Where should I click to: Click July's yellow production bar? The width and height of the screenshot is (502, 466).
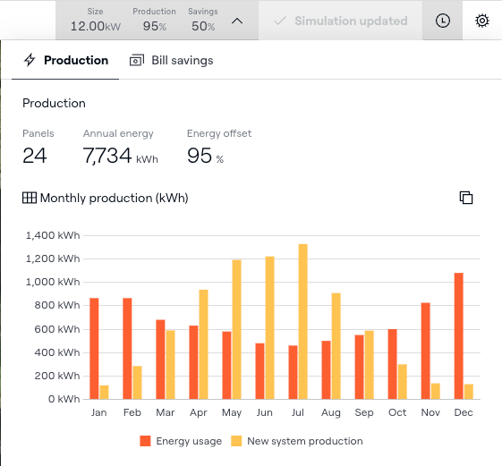[x=302, y=321]
